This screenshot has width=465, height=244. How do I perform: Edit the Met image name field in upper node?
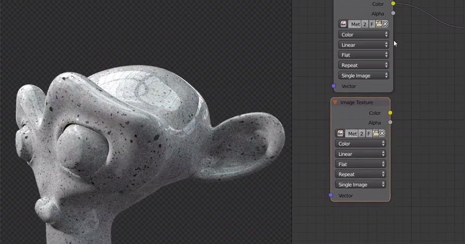(x=355, y=24)
